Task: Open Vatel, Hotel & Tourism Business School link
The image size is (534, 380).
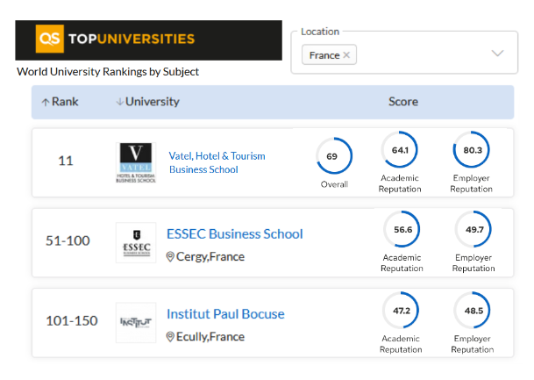Action: click(x=217, y=162)
